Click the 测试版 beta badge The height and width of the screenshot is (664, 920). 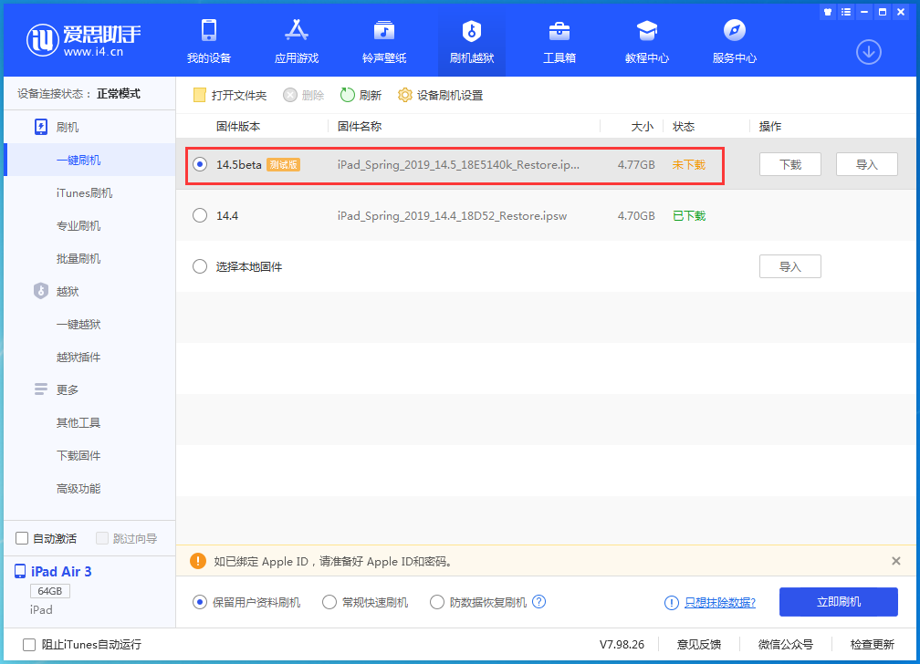point(283,165)
